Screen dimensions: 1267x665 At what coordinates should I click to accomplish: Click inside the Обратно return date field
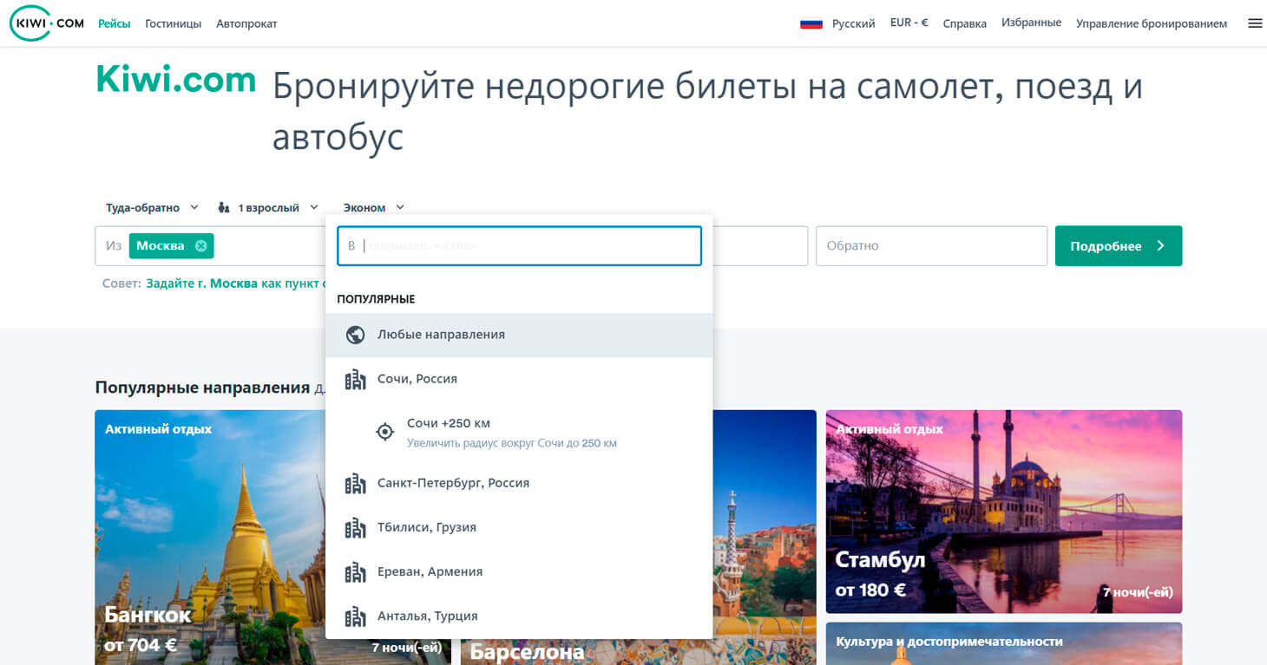tap(931, 245)
